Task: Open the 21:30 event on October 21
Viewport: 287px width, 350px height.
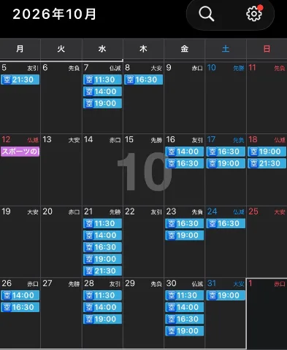Action: (x=102, y=271)
